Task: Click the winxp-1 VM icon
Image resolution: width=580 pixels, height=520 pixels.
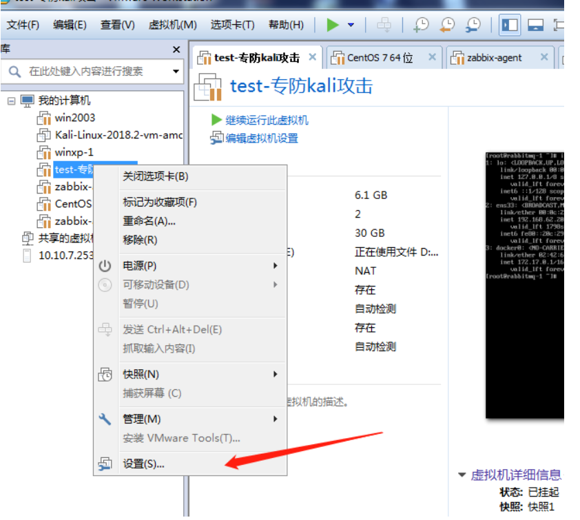Action: point(43,152)
